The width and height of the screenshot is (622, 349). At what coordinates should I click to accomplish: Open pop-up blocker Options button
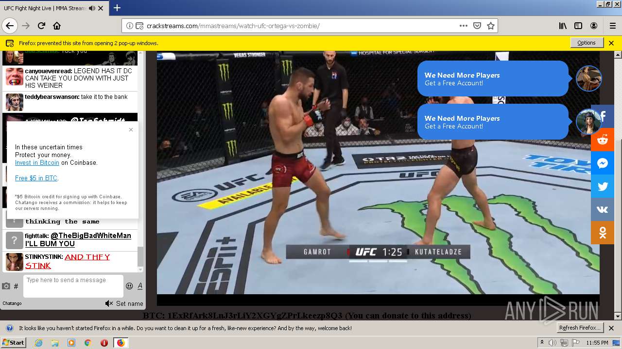(587, 43)
